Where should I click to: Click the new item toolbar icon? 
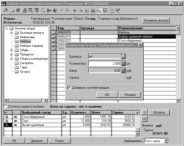5,11
